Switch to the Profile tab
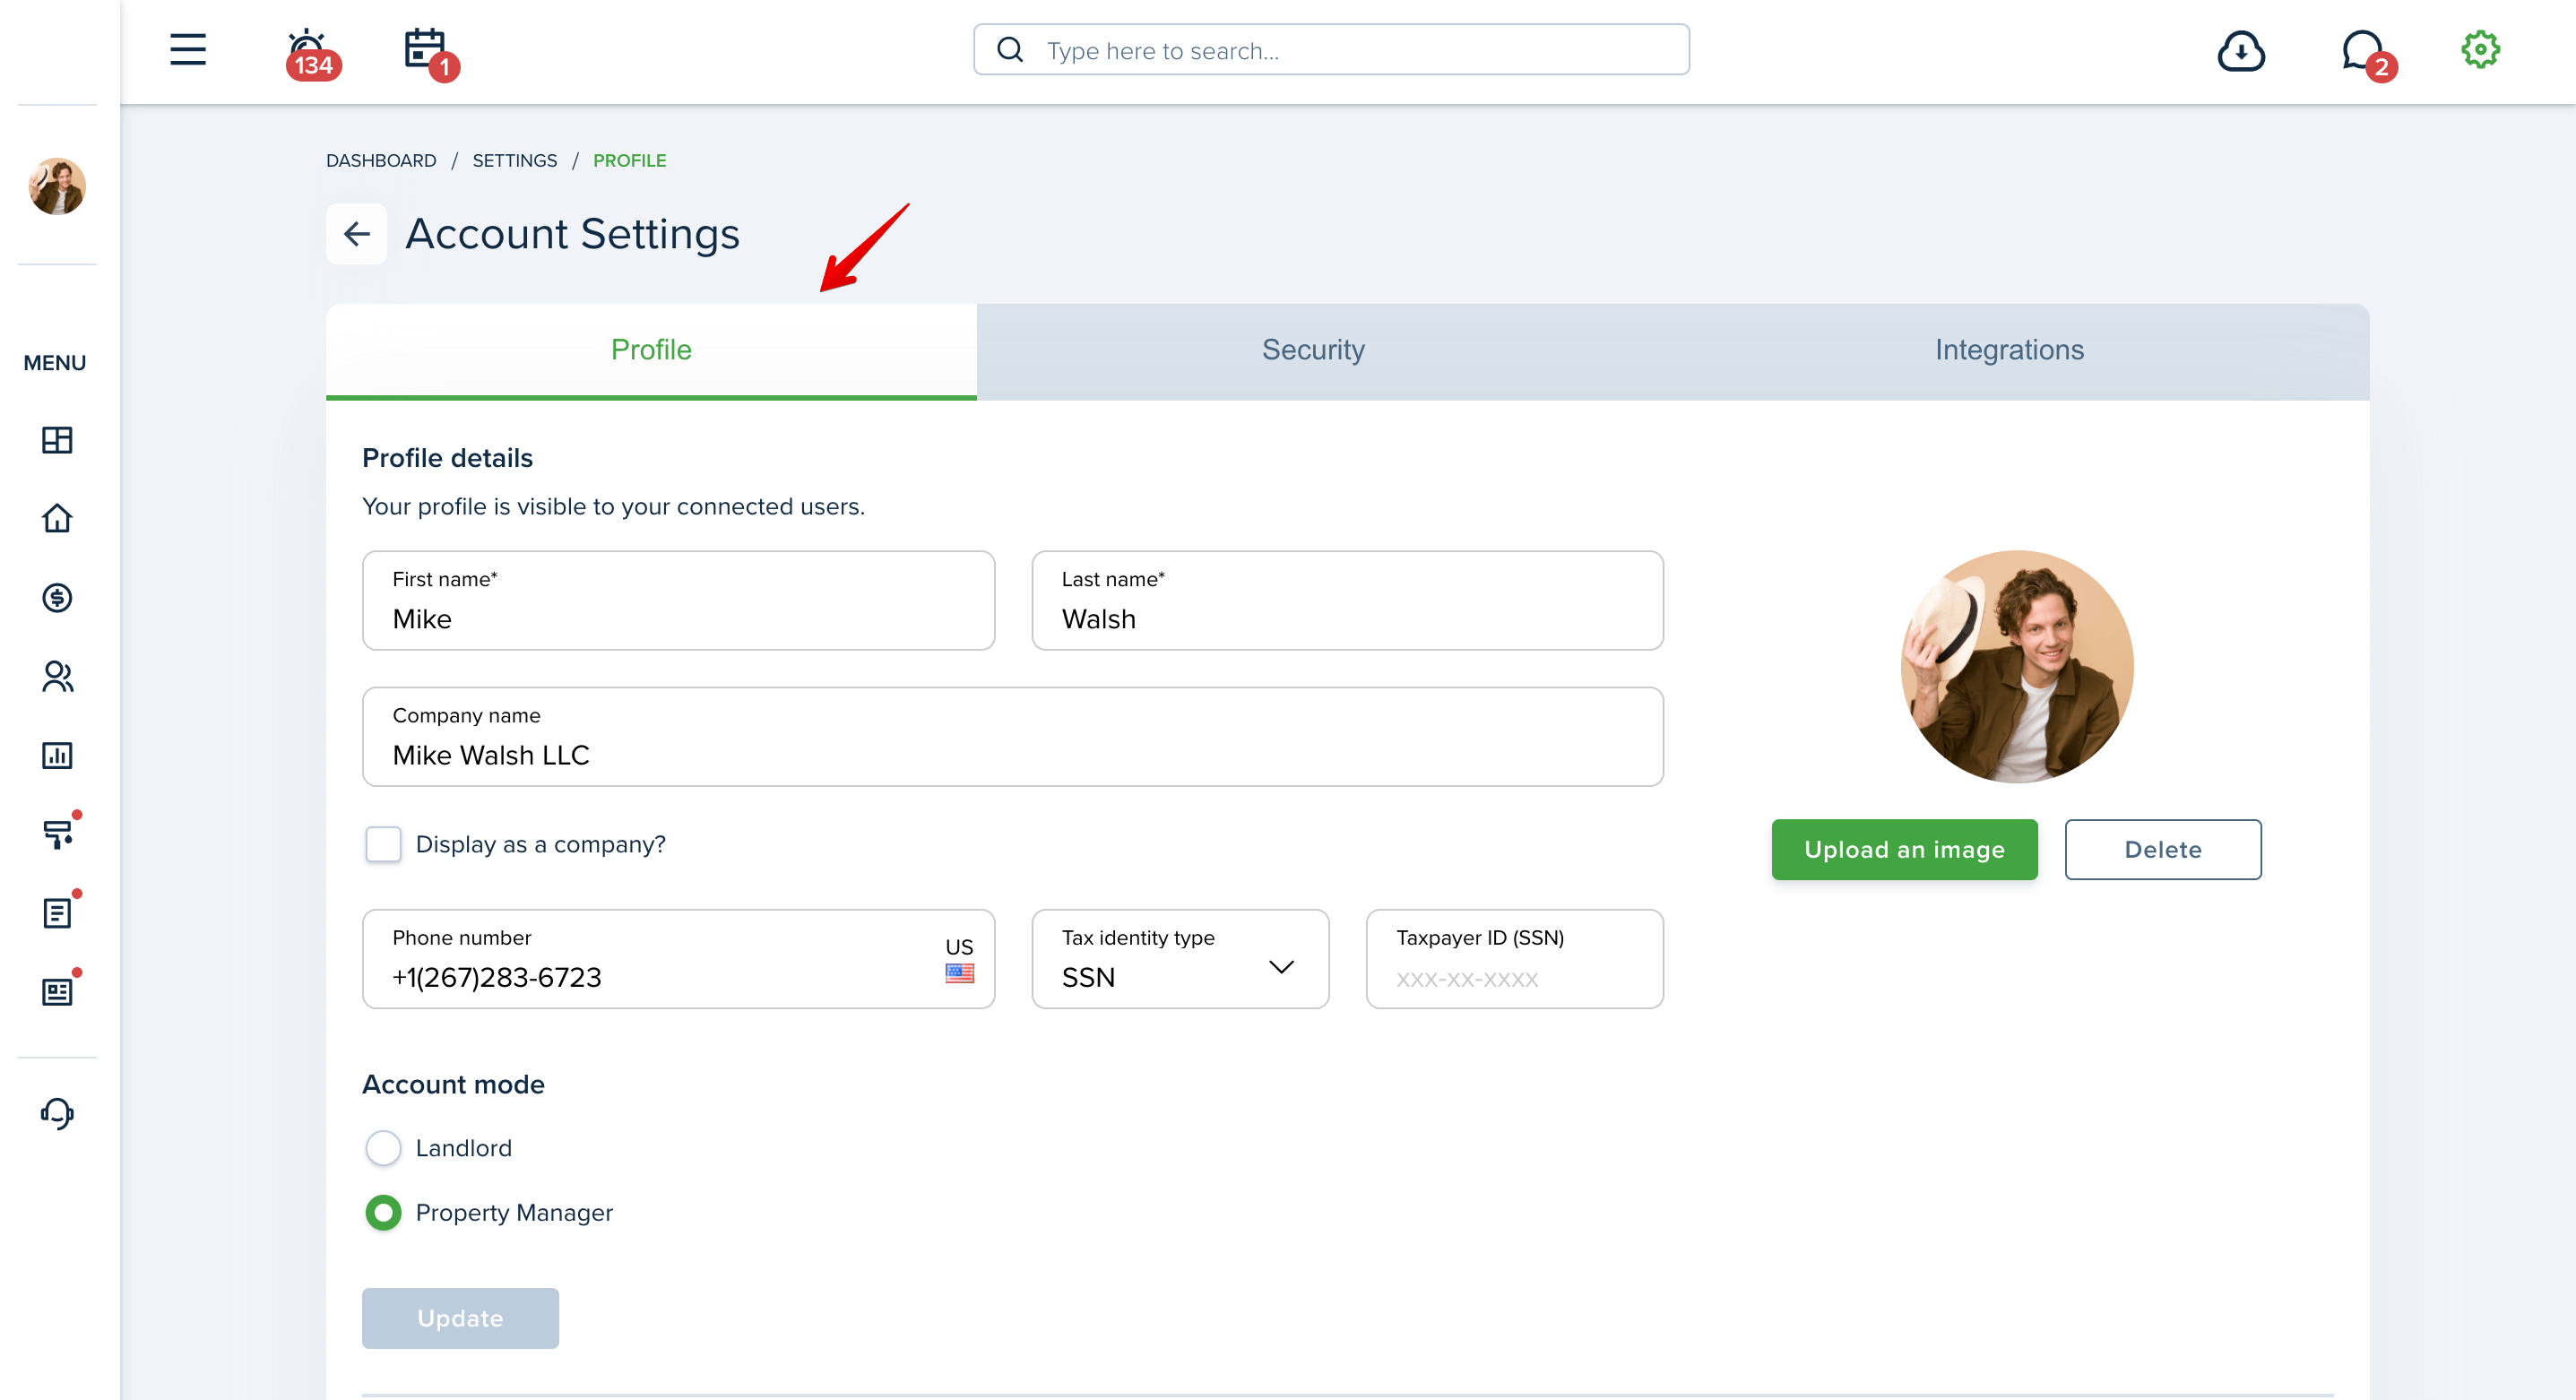Image resolution: width=2576 pixels, height=1400 pixels. [651, 351]
